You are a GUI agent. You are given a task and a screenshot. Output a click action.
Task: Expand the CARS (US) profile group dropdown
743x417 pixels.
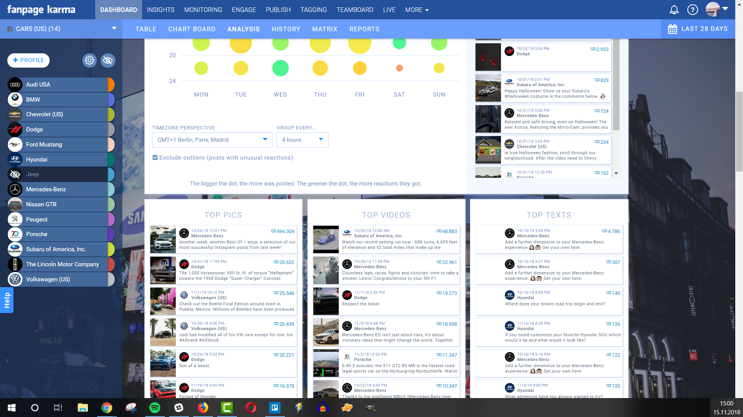point(113,28)
